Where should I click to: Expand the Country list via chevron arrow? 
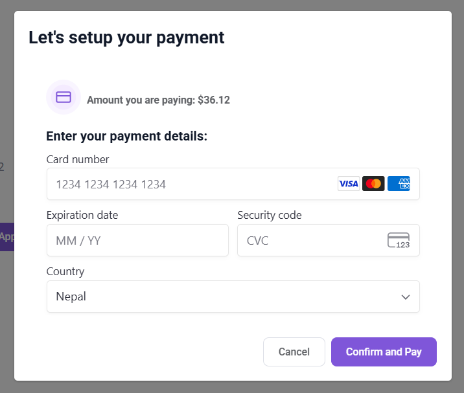tap(406, 297)
